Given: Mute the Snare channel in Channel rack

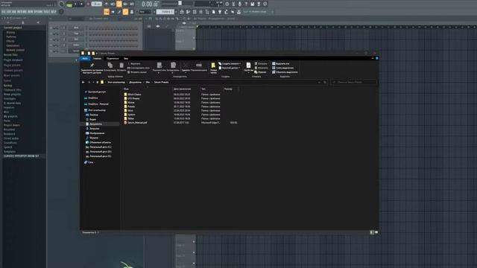Looking at the screenshot, I should point(51,45).
